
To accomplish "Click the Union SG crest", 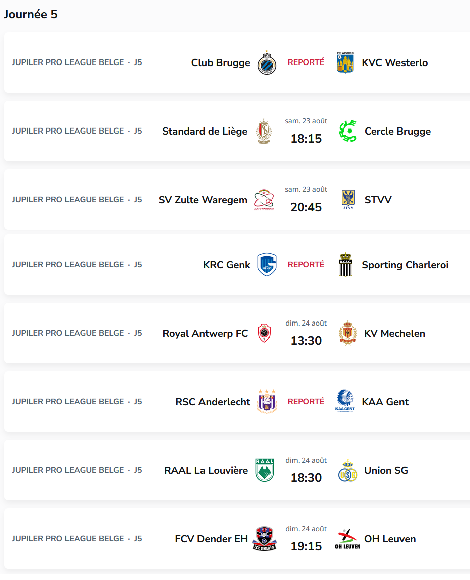I will click(348, 470).
